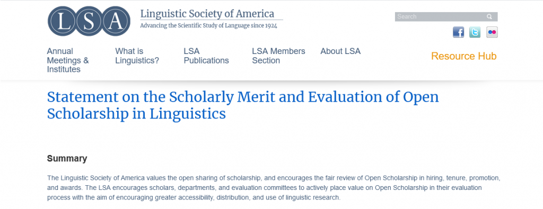Screen dimensions: 543x209
Task: Open the LSA Facebook page icon
Action: 458,32
